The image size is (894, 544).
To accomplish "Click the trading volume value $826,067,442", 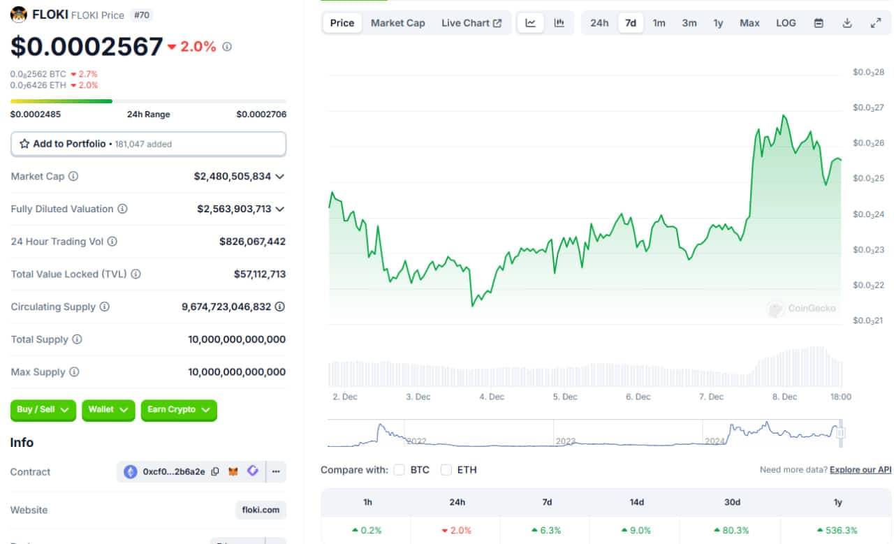I will 252,242.
